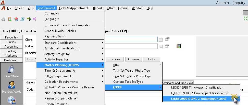Image resolution: width=248 pixels, height=105 pixels.
Task: Select Languages menu entry
Action: pyautogui.click(x=70, y=19)
